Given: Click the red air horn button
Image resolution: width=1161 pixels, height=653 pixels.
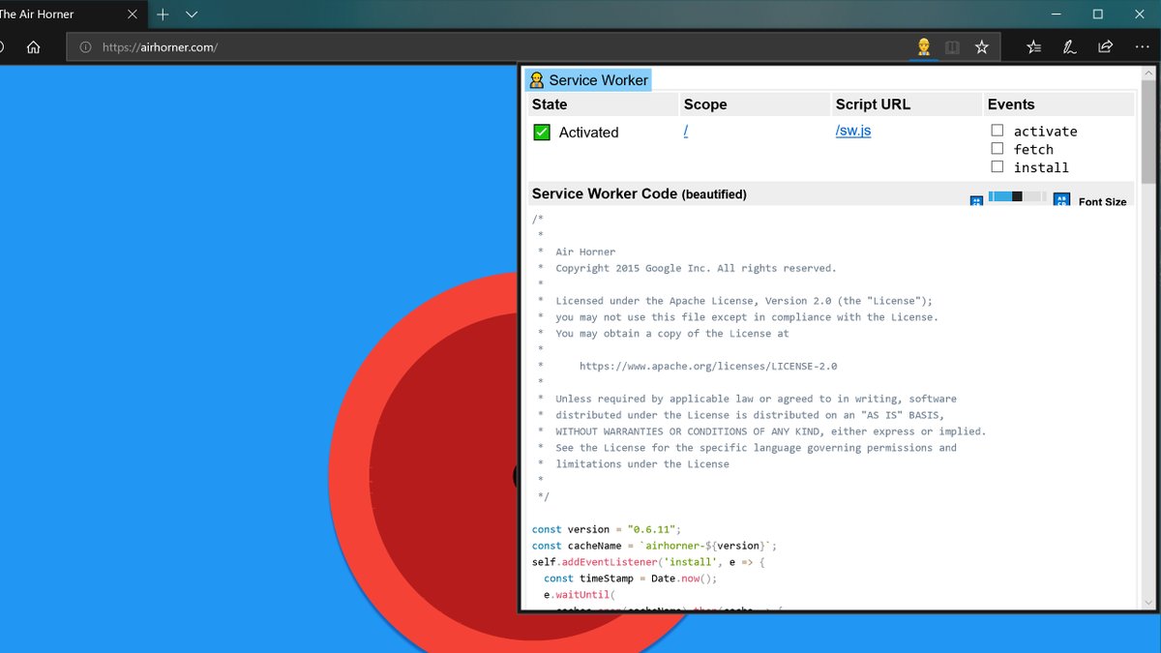Looking at the screenshot, I should (x=445, y=474).
